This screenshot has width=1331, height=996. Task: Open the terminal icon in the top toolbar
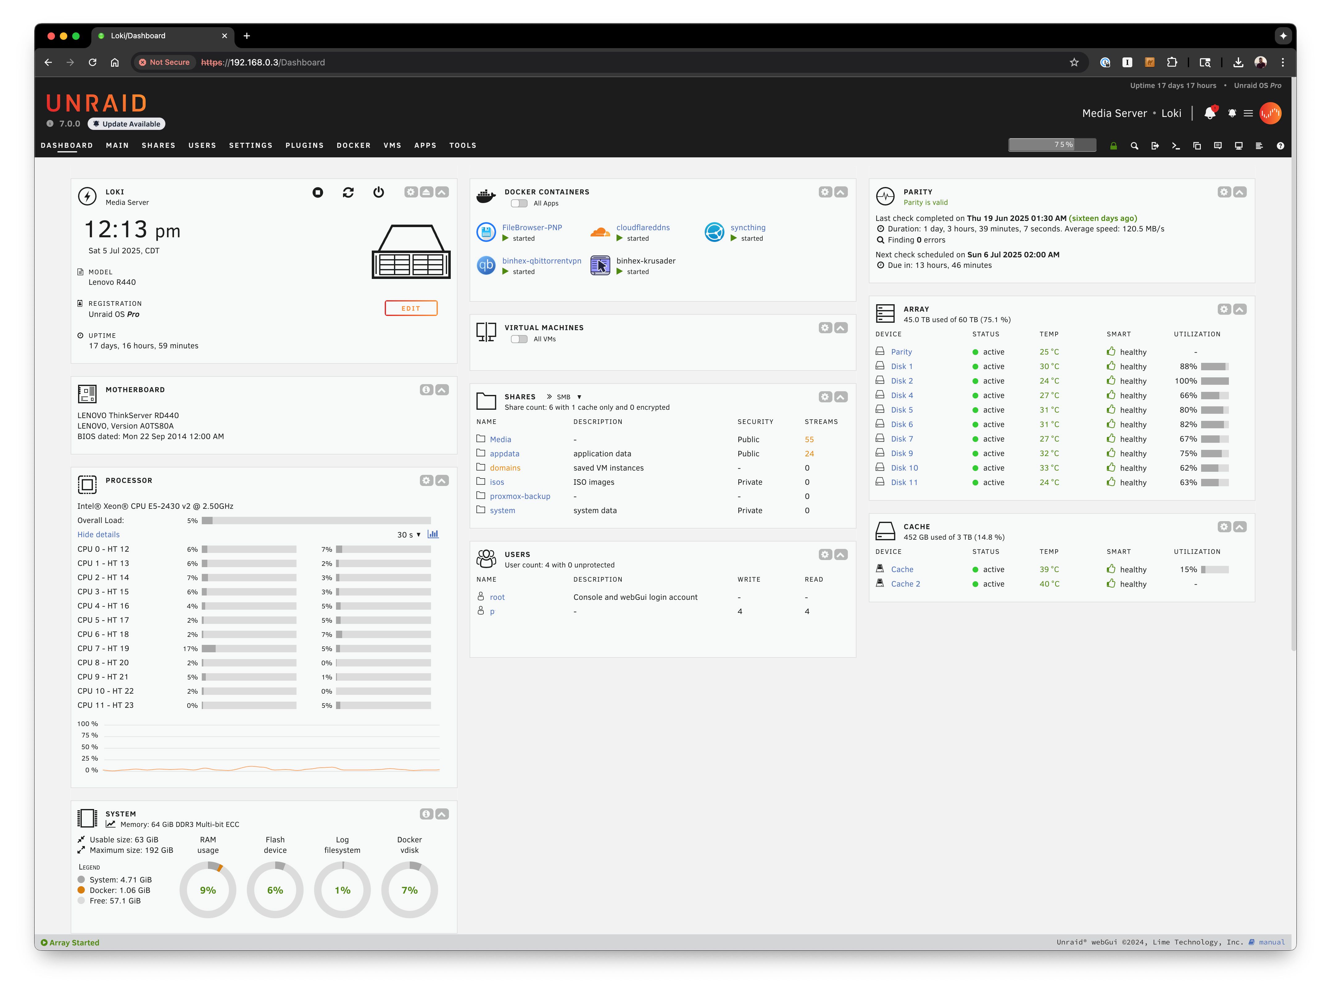(x=1176, y=146)
